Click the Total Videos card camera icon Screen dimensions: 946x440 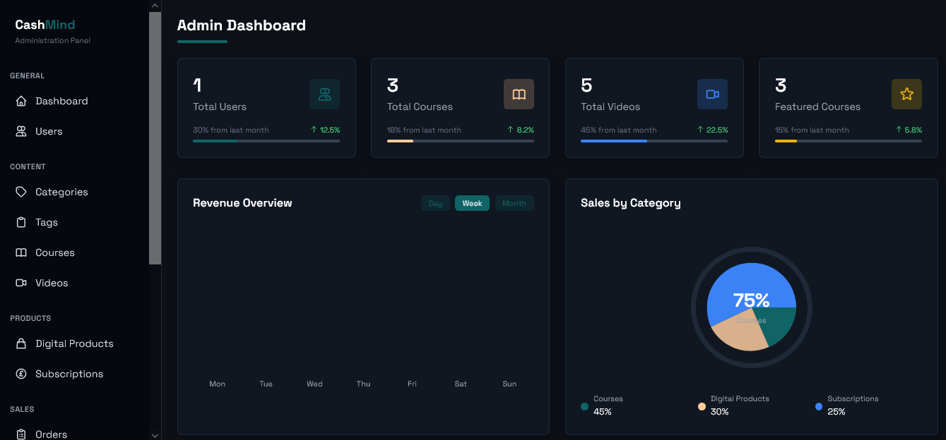712,94
